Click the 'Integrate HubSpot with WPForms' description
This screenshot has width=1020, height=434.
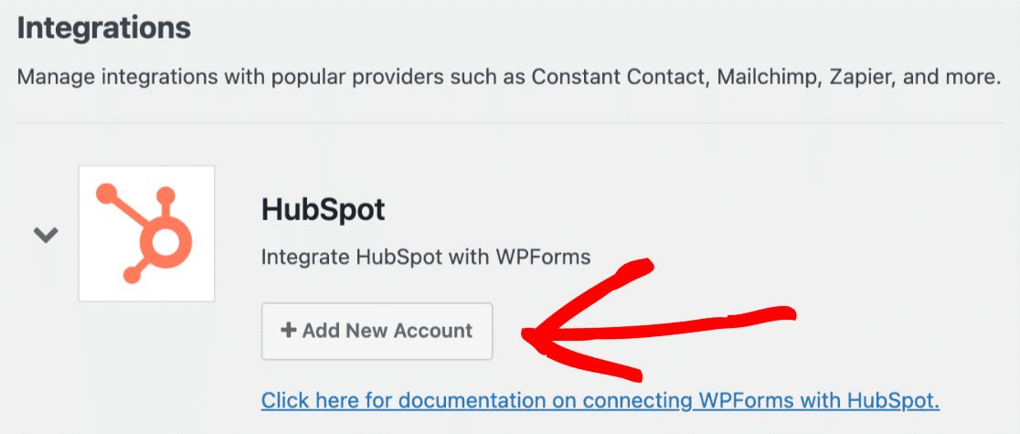click(425, 257)
